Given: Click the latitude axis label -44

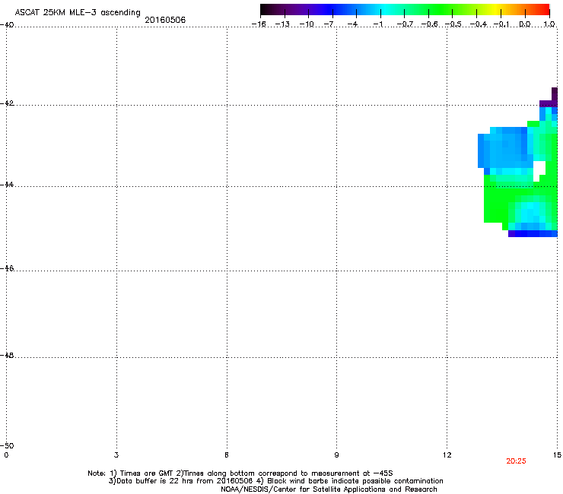Looking at the screenshot, I should click(x=7, y=185).
